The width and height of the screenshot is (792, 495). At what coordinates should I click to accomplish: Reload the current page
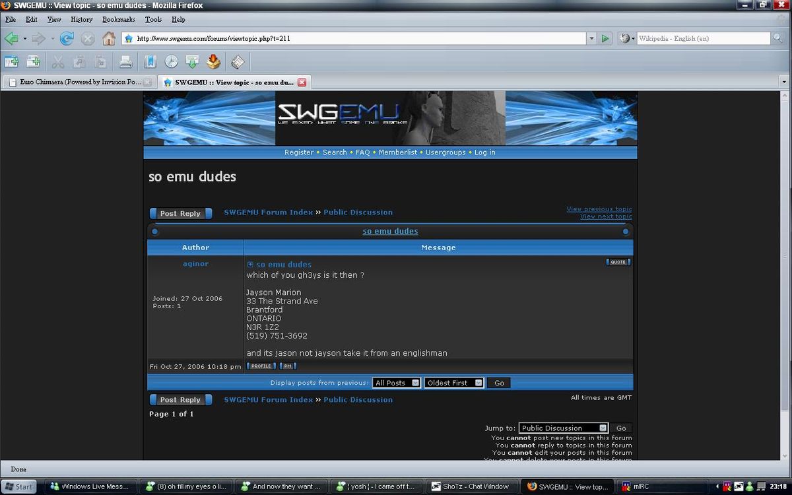67,38
